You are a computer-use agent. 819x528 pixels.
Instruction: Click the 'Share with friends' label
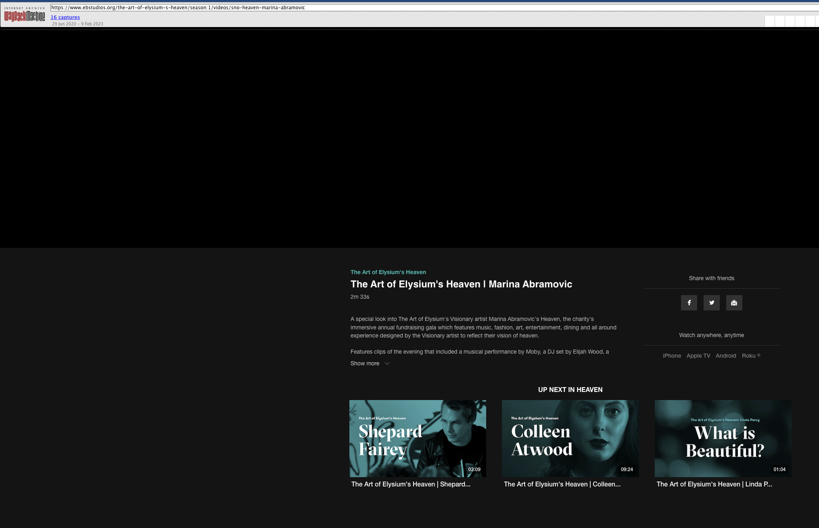click(x=711, y=278)
